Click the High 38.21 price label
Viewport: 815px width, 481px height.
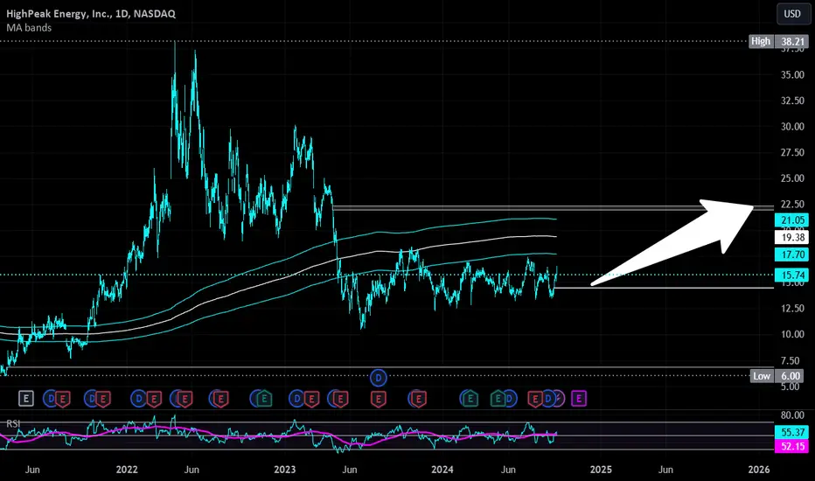tap(778, 41)
